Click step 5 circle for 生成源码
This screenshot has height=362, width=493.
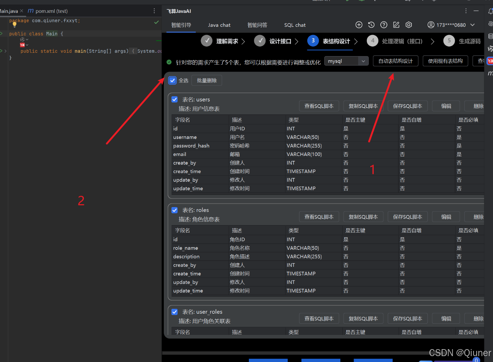pyautogui.click(x=449, y=41)
